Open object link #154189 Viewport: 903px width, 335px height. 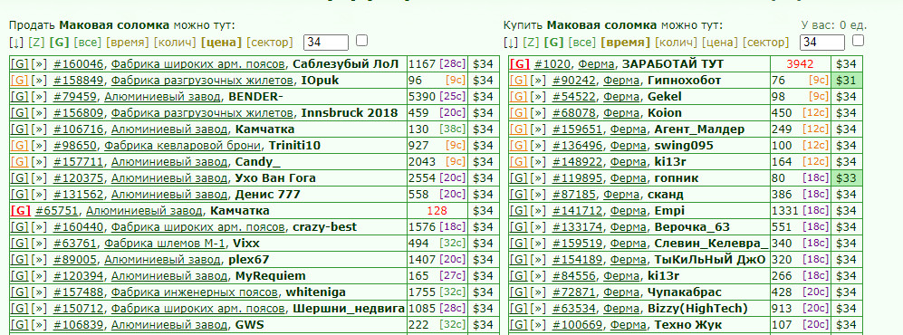[578, 260]
